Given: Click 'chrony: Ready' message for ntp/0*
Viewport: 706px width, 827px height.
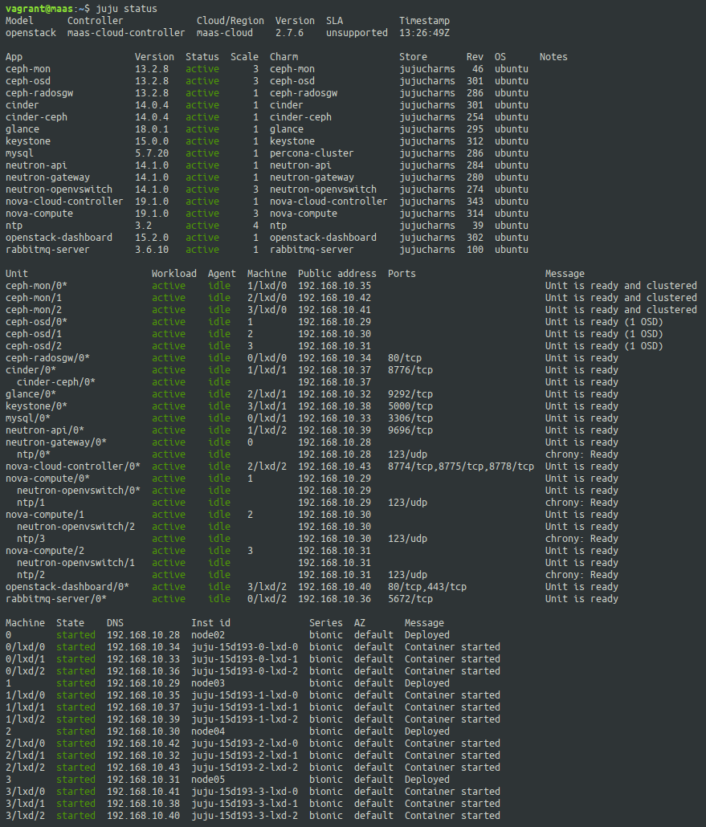Looking at the screenshot, I should coord(582,454).
